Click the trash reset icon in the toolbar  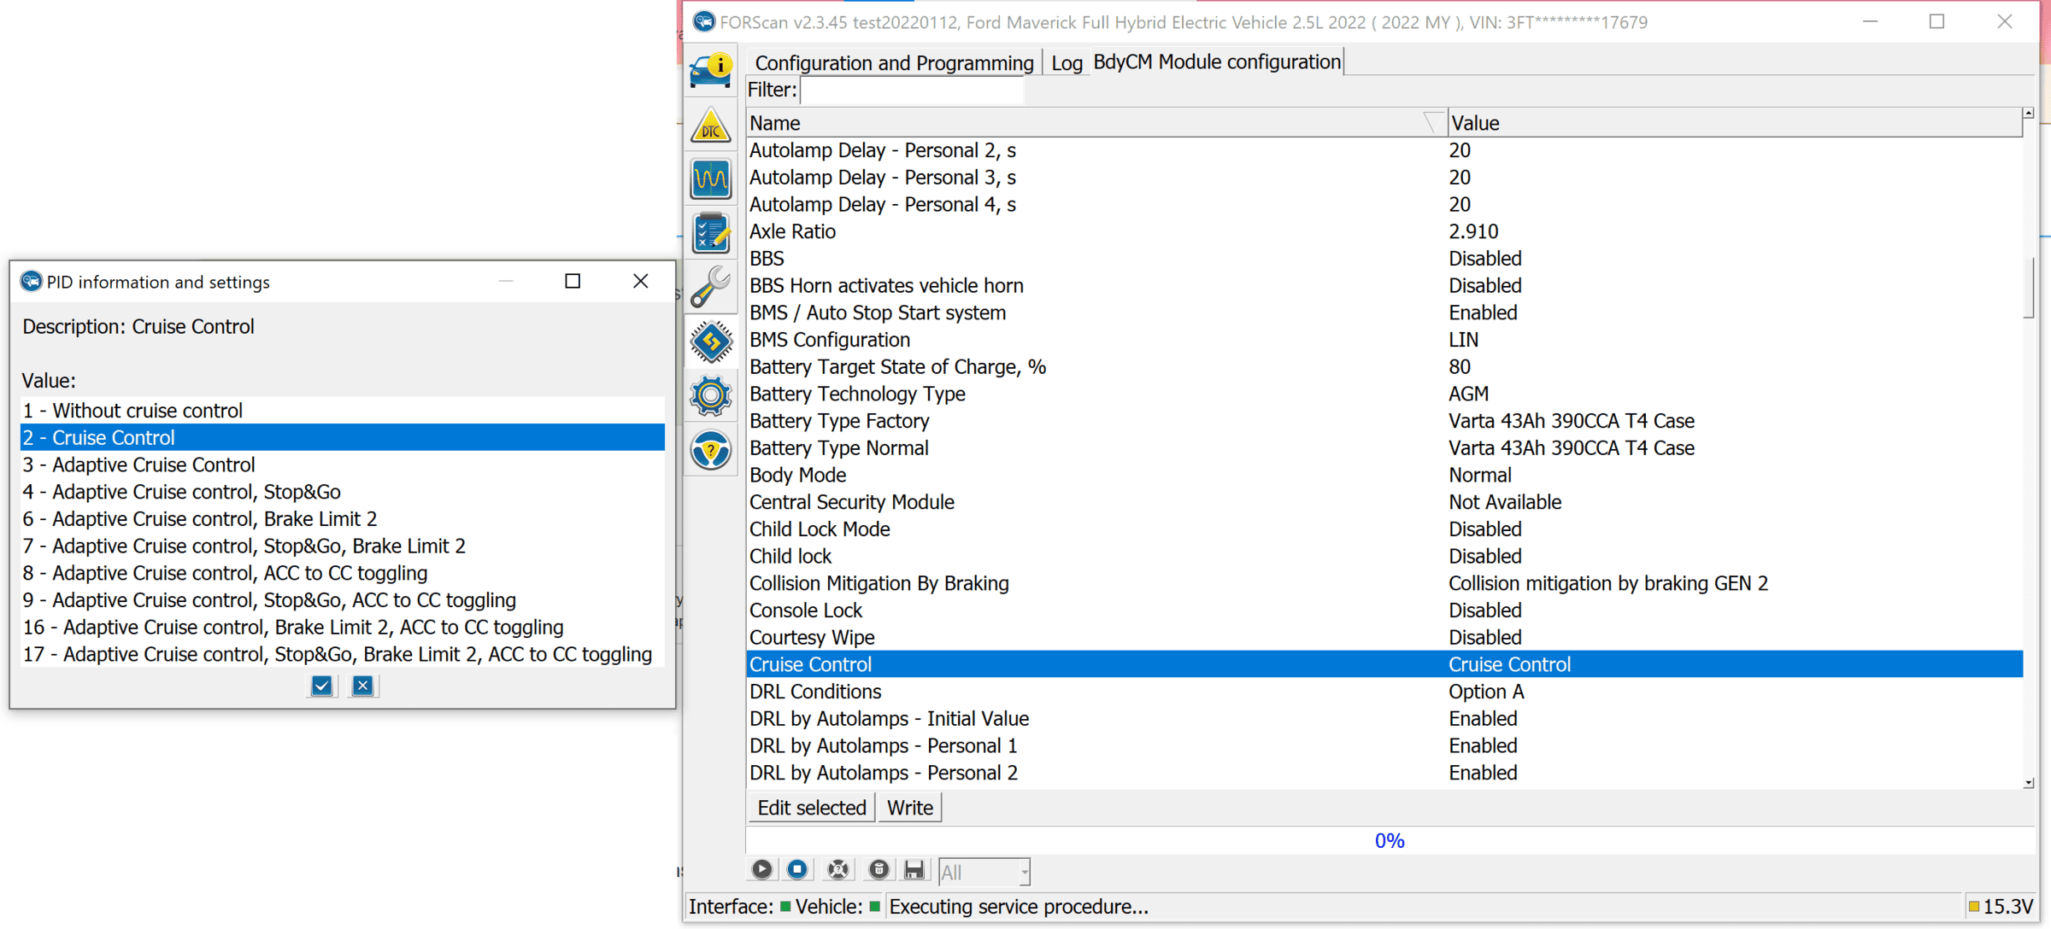pyautogui.click(x=879, y=869)
